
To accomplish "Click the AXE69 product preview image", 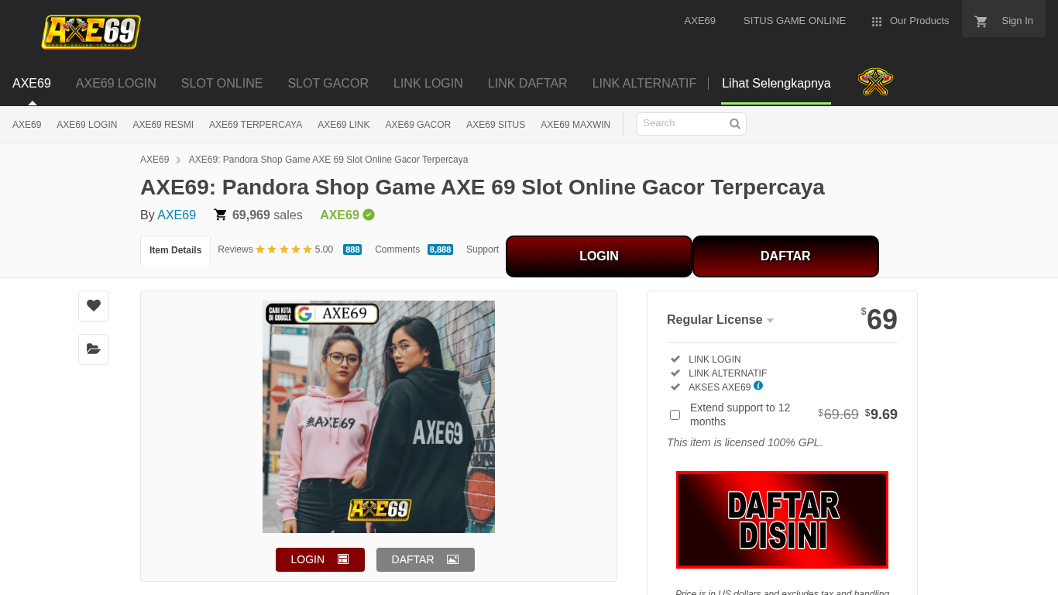I will pos(379,417).
